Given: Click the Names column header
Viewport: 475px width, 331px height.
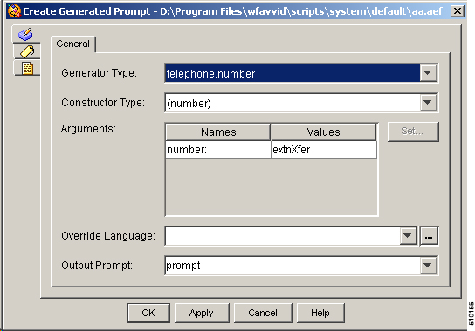Looking at the screenshot, I should 218,132.
